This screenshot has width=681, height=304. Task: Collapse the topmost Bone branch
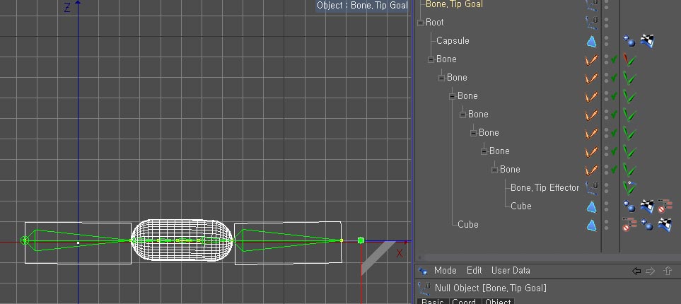coord(431,59)
